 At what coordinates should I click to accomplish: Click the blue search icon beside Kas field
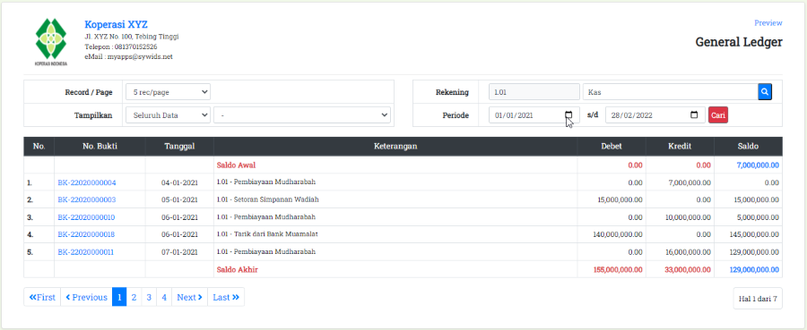(765, 92)
